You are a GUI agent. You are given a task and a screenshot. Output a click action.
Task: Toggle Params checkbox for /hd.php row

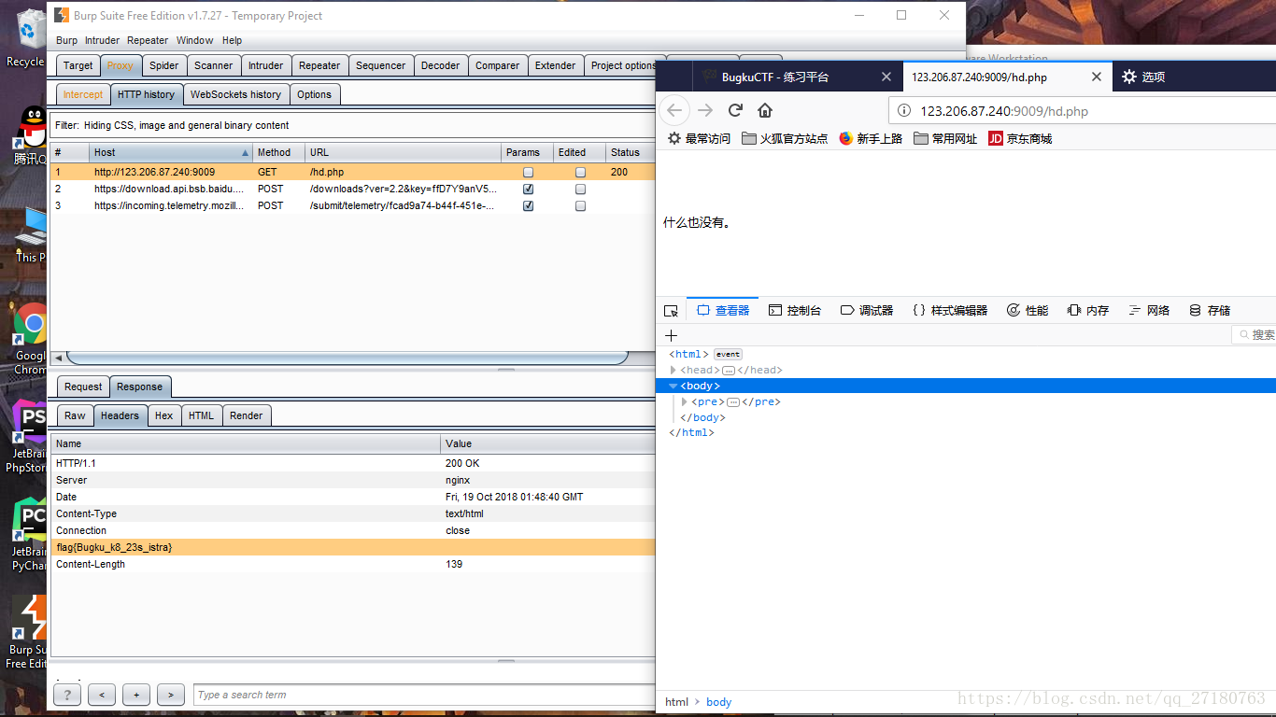point(529,173)
